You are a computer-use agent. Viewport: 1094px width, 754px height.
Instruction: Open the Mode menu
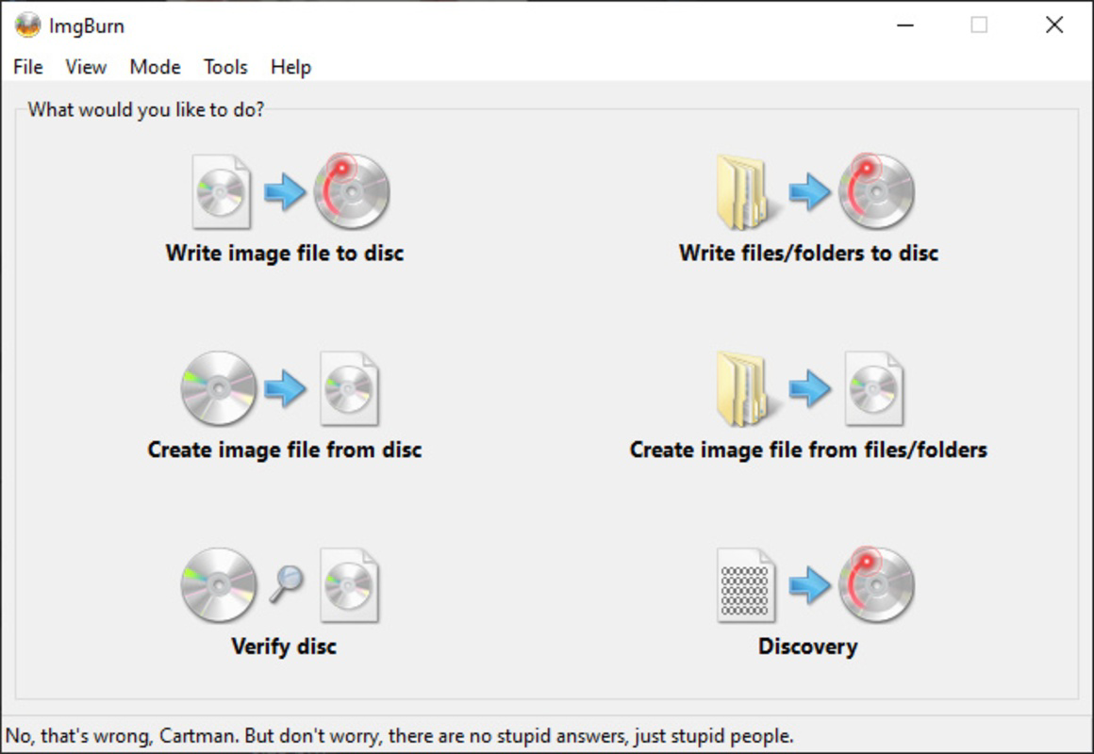click(155, 67)
